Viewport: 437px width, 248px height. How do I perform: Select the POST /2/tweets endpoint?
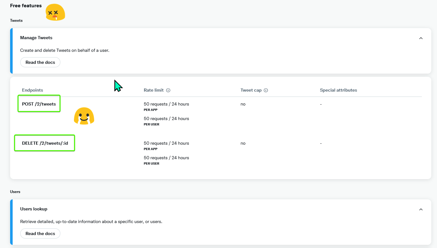coord(39,104)
